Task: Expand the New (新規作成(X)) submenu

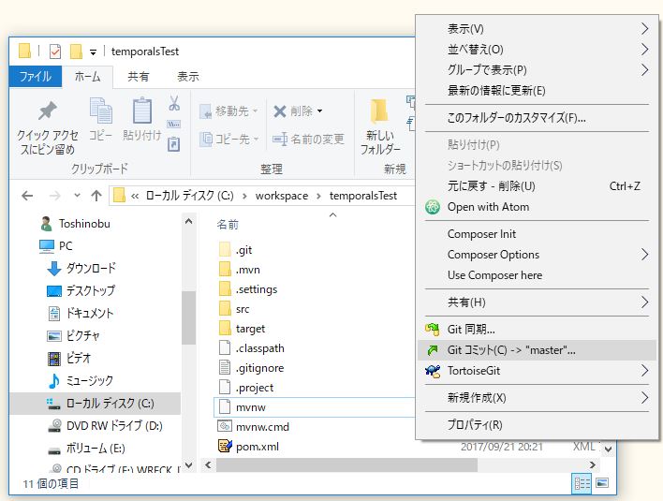Action: pyautogui.click(x=644, y=397)
